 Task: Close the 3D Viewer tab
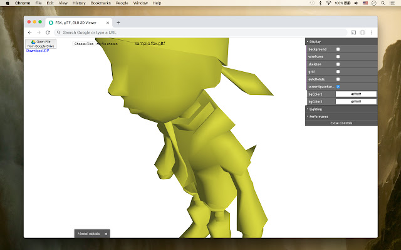[108, 22]
